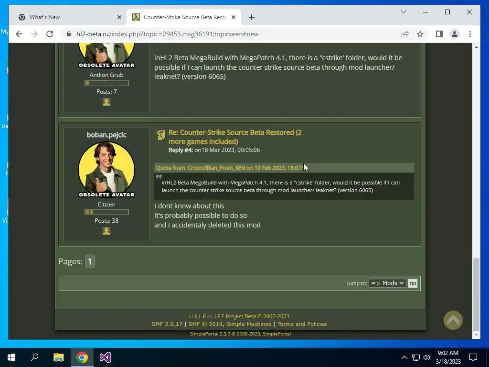Viewport: 489px width, 367px height.
Task: Open the Simple Machines link
Action: (x=248, y=324)
